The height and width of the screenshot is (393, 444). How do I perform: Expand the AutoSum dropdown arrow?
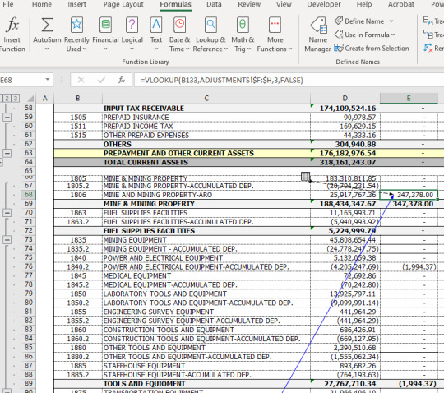click(47, 49)
